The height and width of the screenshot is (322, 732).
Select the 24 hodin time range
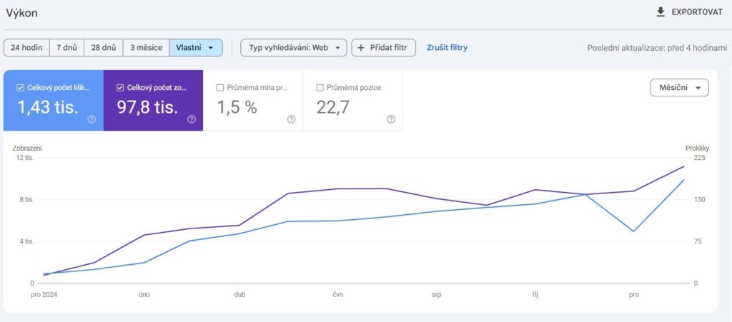(x=26, y=48)
